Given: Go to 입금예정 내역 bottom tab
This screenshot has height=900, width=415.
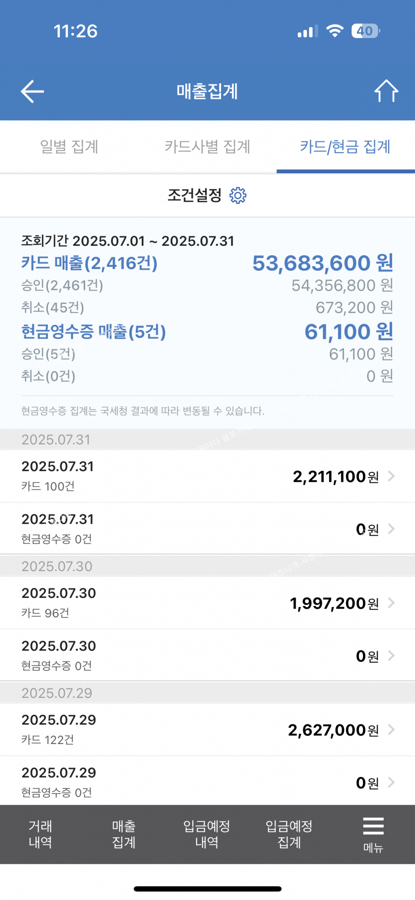Looking at the screenshot, I should tap(207, 834).
